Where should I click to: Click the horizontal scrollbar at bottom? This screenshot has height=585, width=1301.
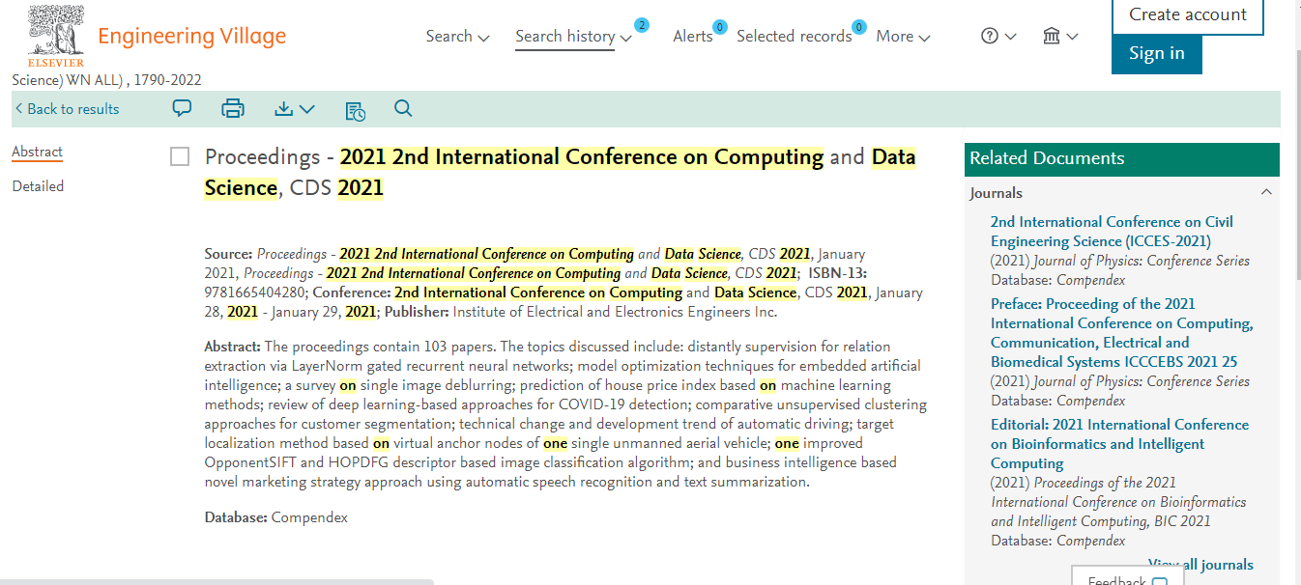(x=217, y=582)
